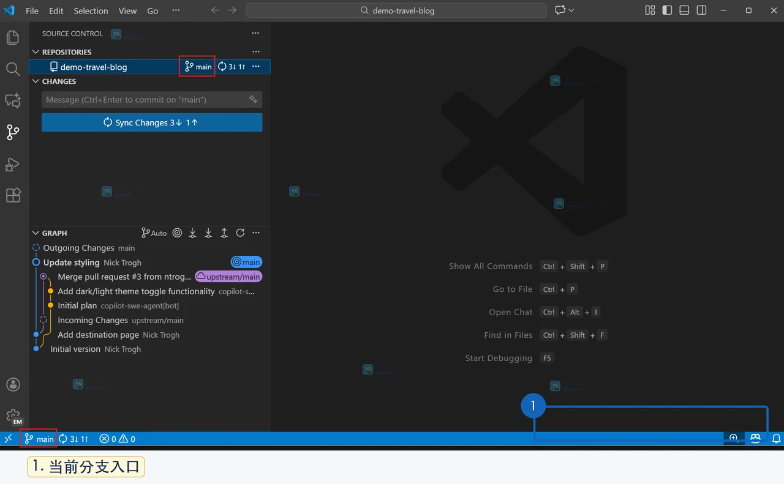Refresh the Graph view

(x=240, y=233)
